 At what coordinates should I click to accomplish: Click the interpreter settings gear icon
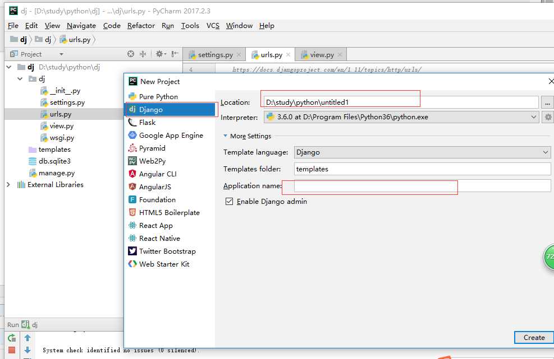pos(548,117)
